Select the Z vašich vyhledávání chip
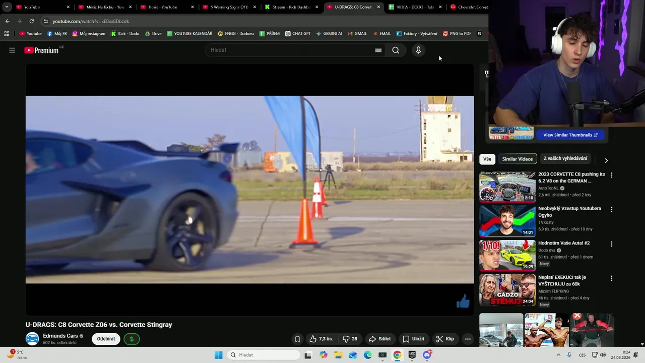Viewport: 645px width, 363px height. pyautogui.click(x=565, y=158)
